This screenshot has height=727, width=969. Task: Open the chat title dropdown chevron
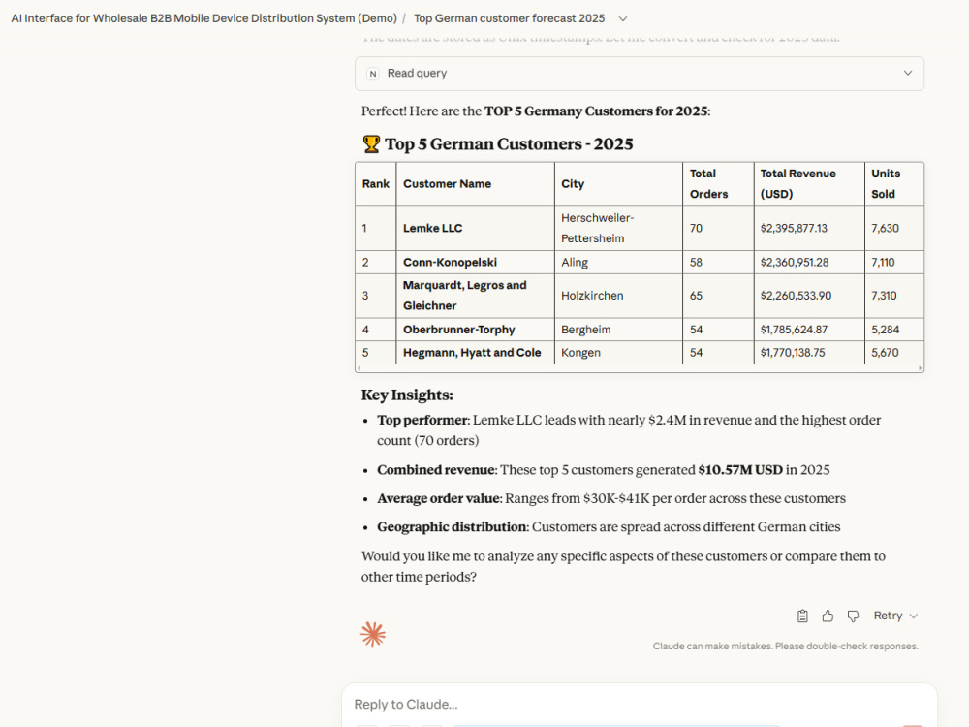623,19
